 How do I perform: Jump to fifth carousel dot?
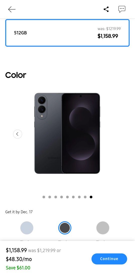pyautogui.click(x=67, y=197)
